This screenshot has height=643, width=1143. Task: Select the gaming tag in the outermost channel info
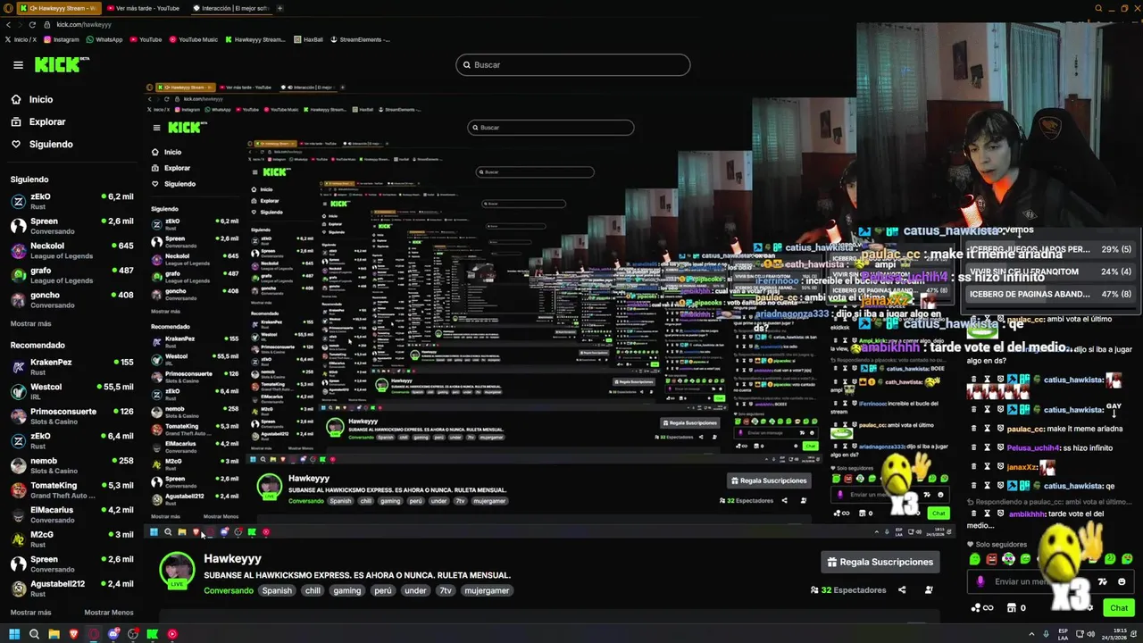347,590
